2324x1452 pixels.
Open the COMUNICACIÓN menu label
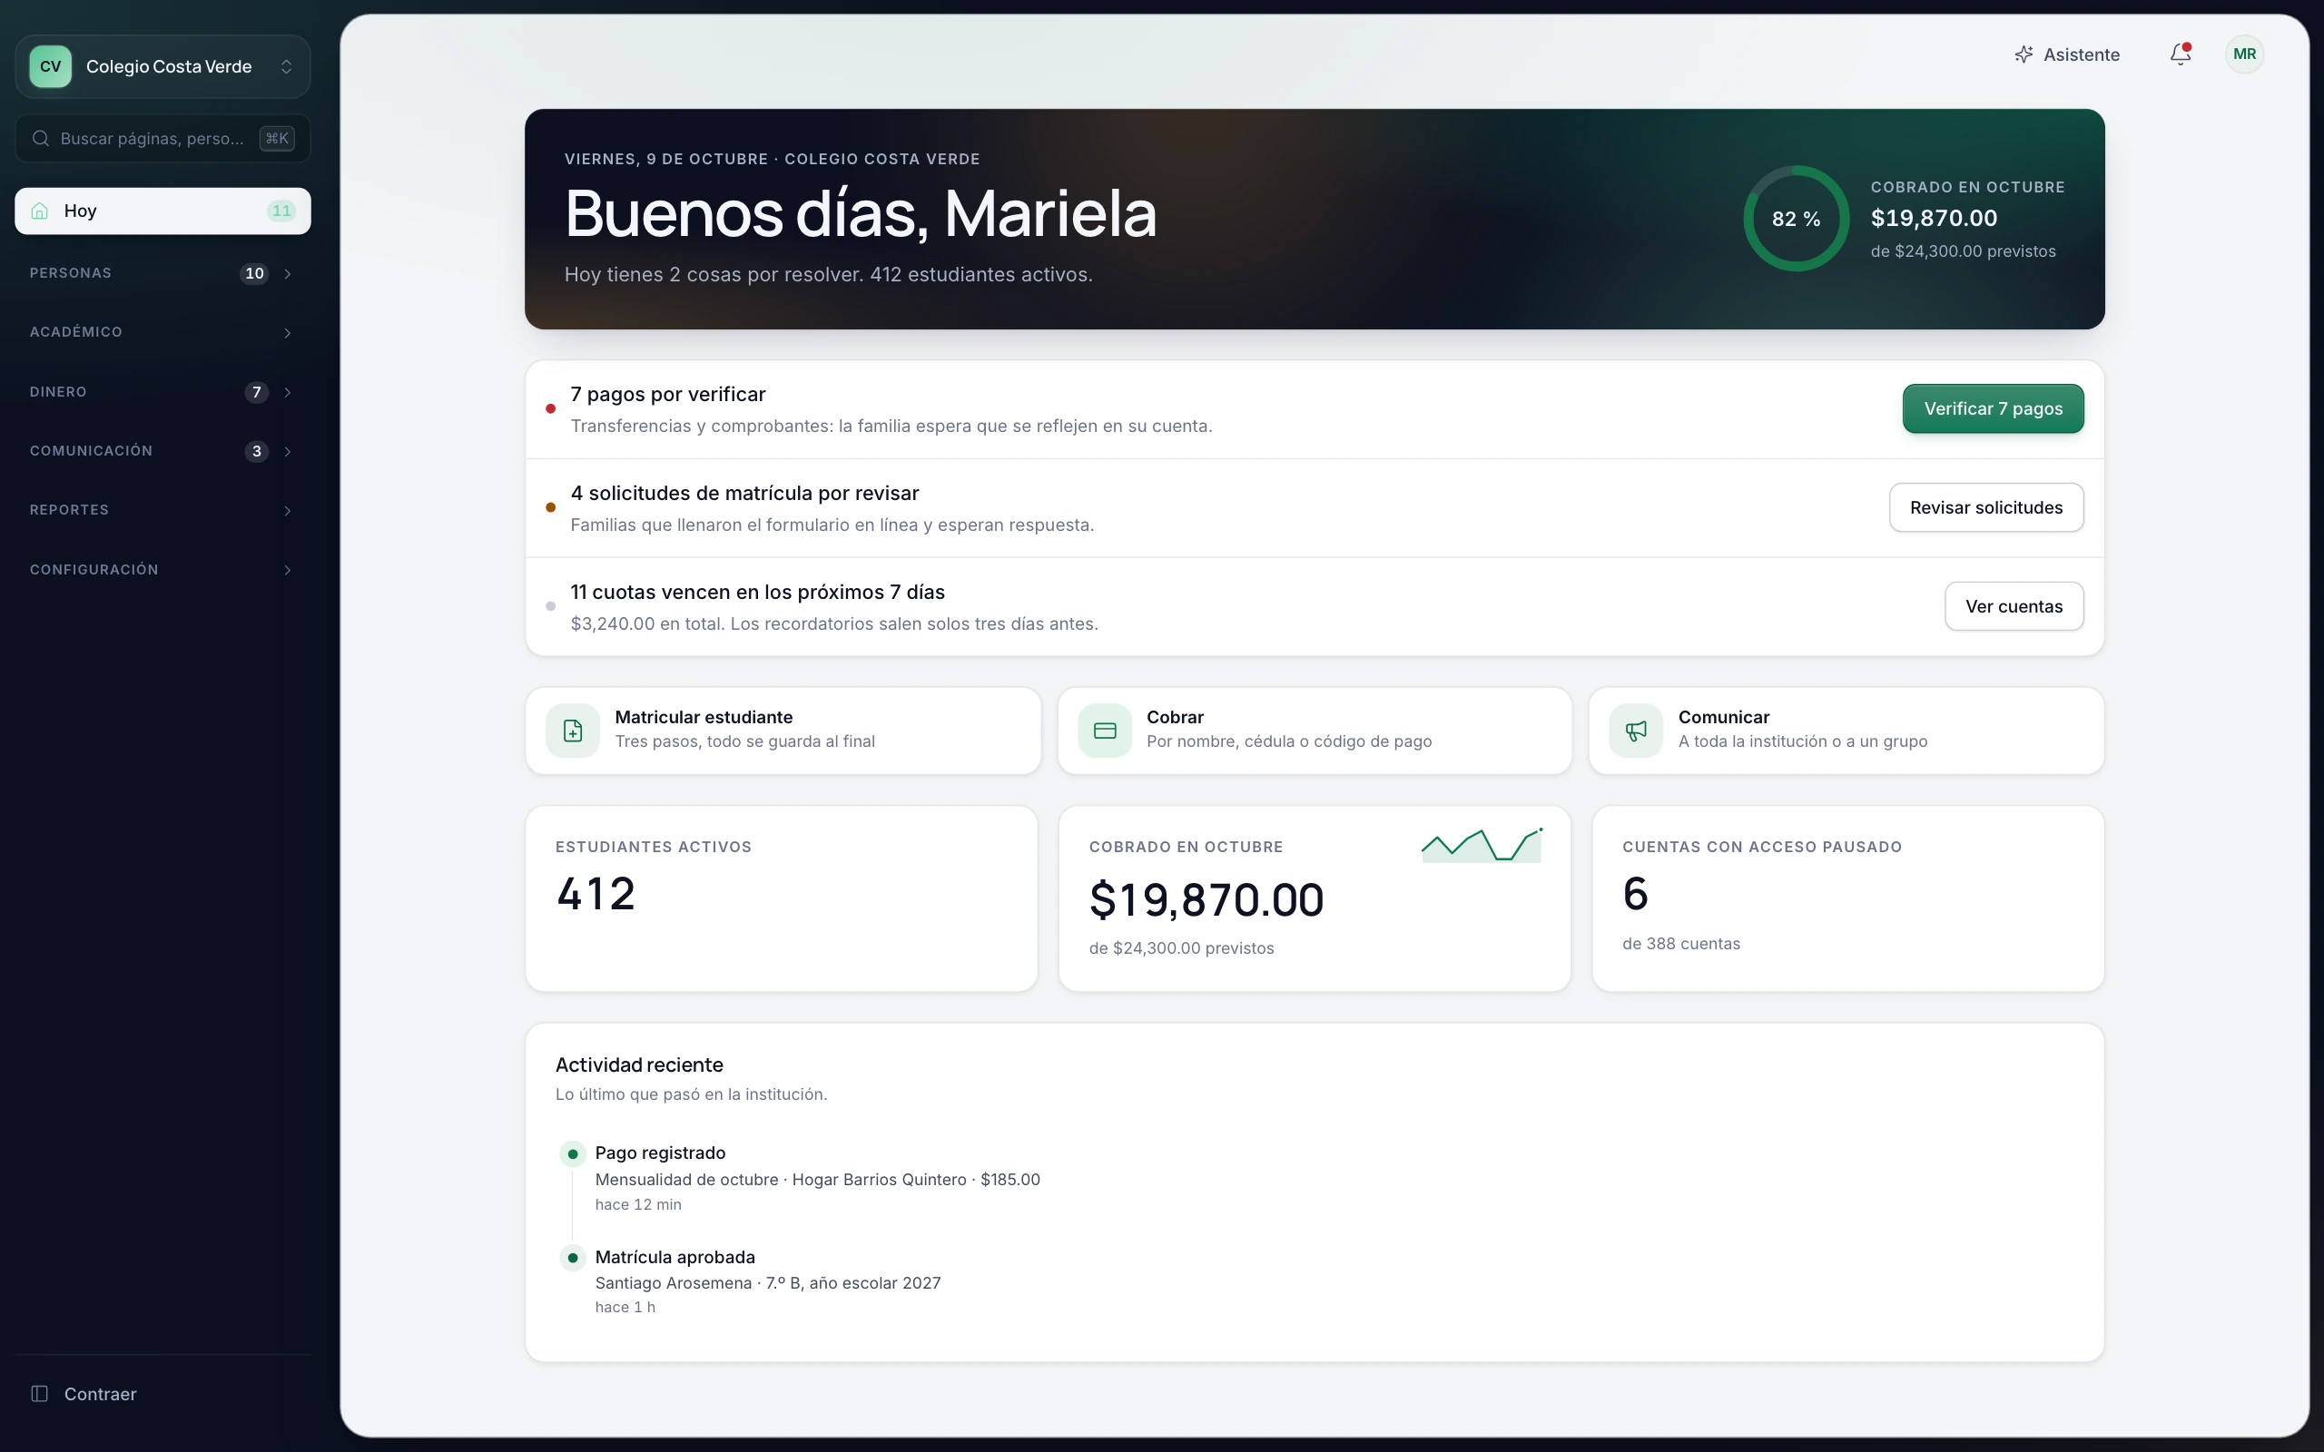tap(90, 451)
